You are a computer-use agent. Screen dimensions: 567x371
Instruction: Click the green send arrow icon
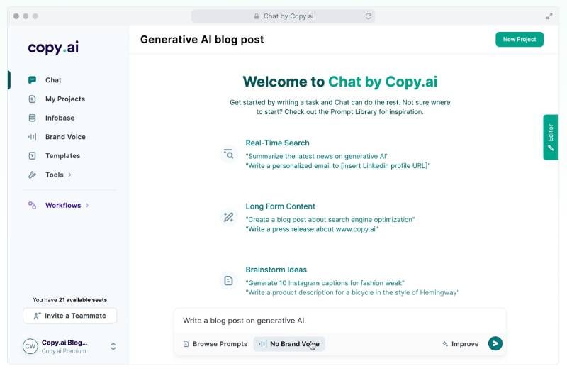click(495, 343)
